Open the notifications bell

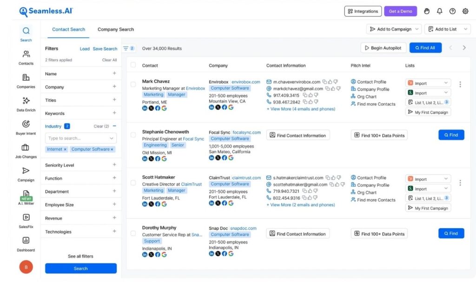(439, 11)
